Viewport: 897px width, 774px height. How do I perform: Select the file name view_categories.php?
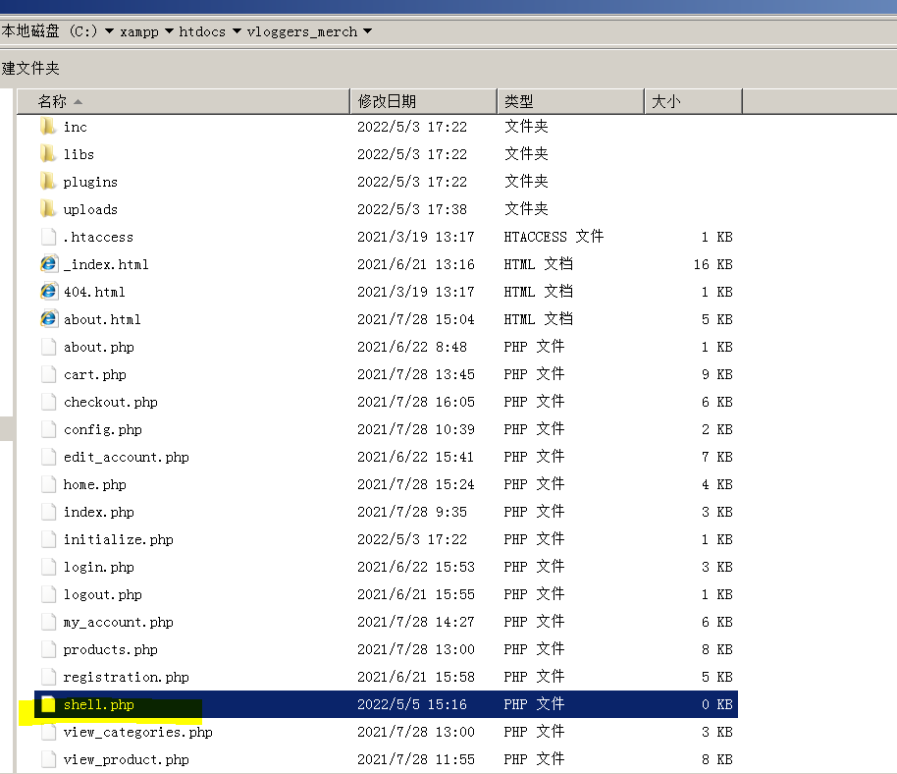point(137,732)
